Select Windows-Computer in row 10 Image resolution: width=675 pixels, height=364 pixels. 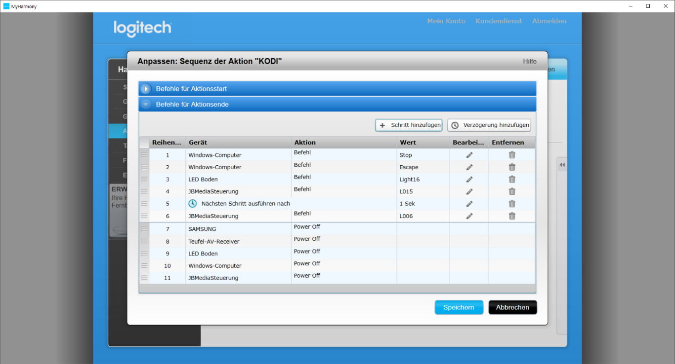(x=239, y=266)
